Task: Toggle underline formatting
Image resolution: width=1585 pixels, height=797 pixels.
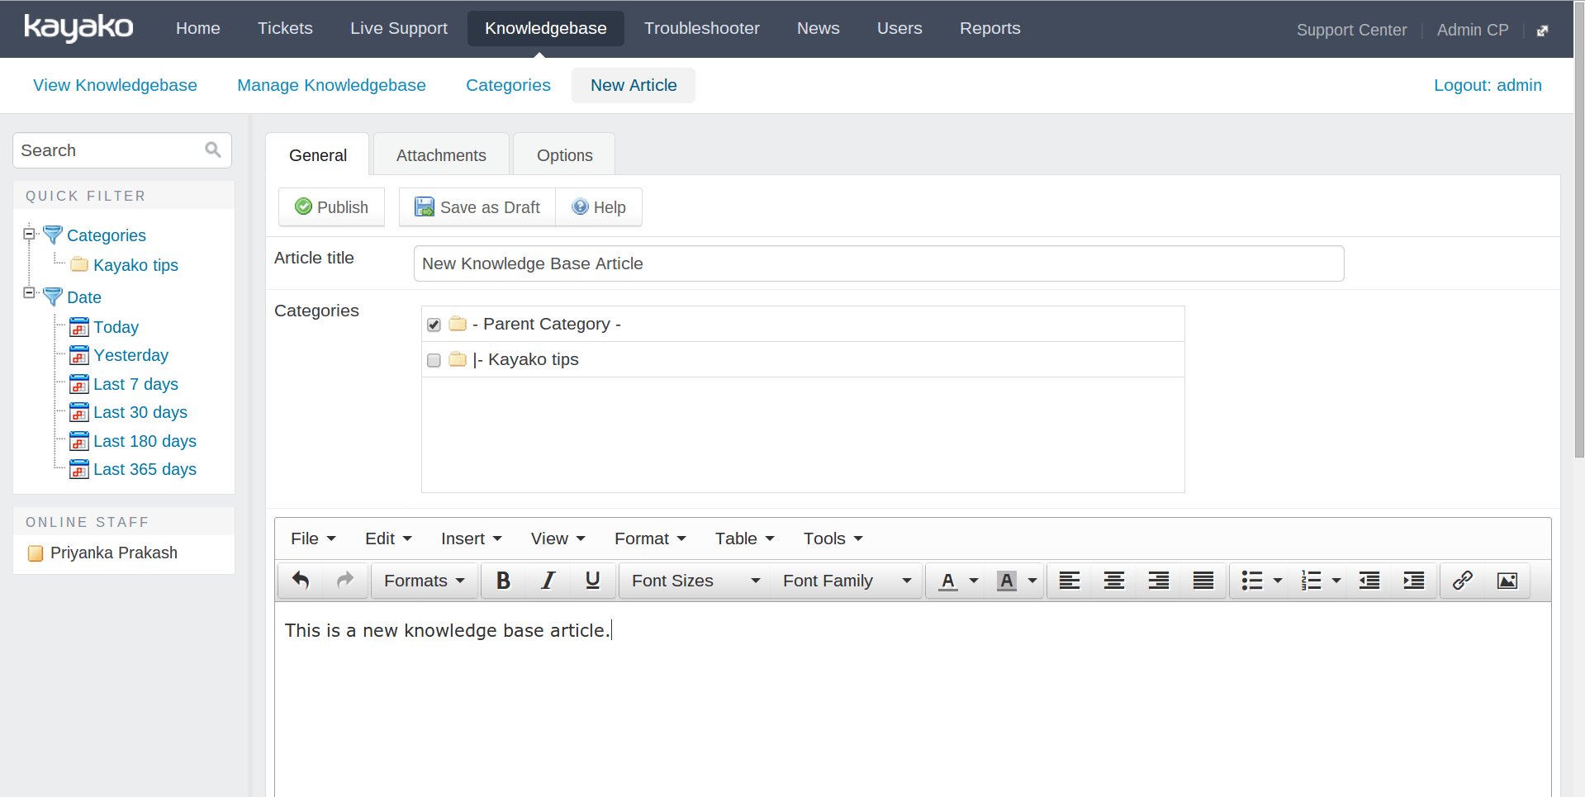Action: [592, 581]
